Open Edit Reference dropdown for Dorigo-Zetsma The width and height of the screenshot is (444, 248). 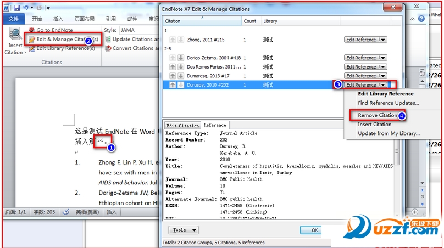point(383,58)
